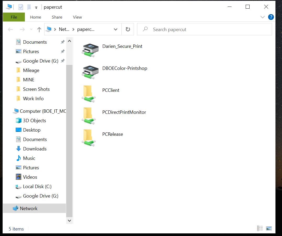Open the PCRelease shared folder icon
The width and height of the screenshot is (282, 236).
89,138
